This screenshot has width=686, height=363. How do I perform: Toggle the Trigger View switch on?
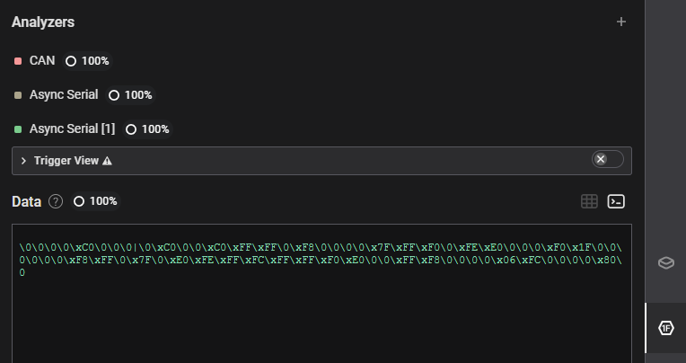click(x=608, y=159)
